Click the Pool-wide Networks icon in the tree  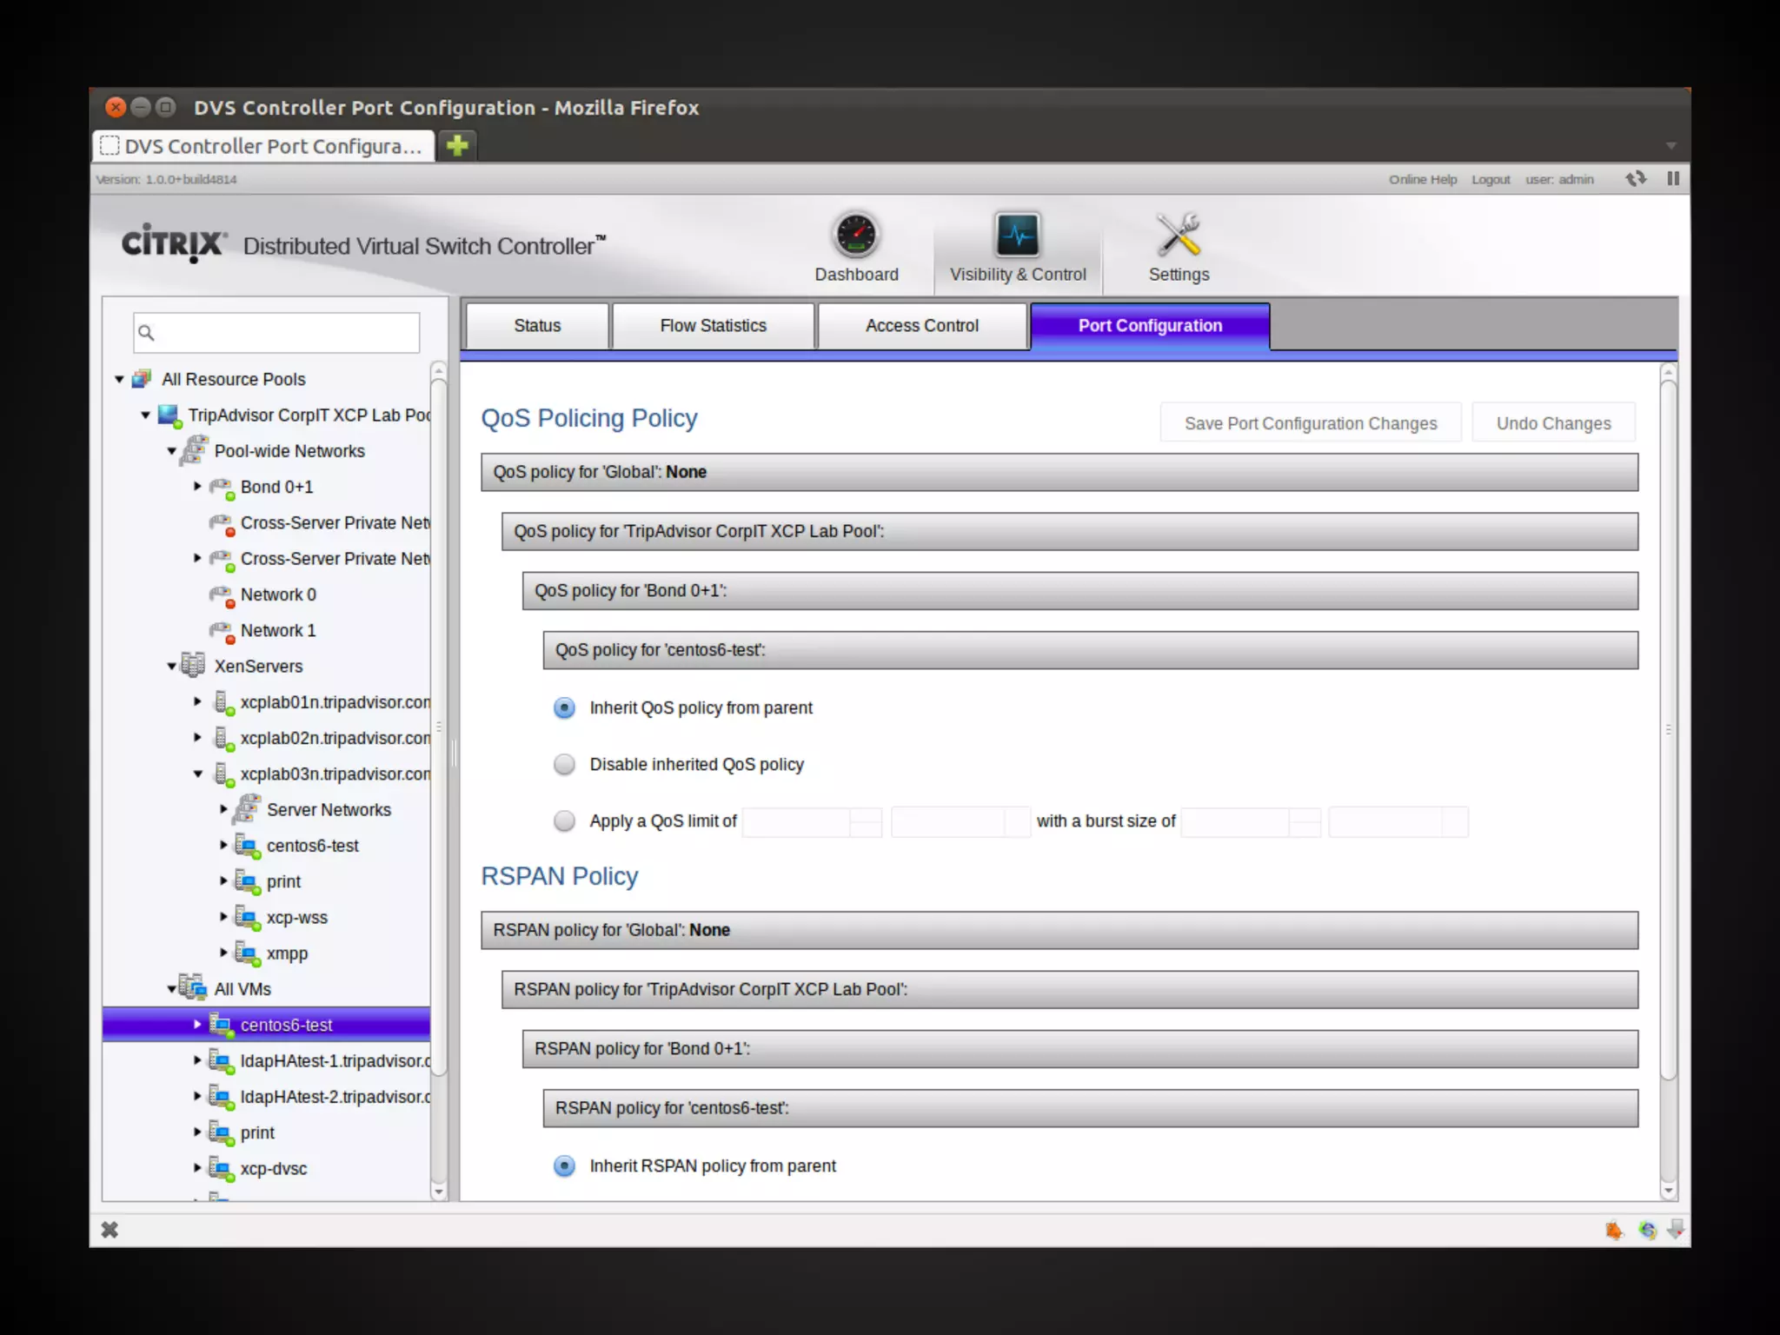195,450
